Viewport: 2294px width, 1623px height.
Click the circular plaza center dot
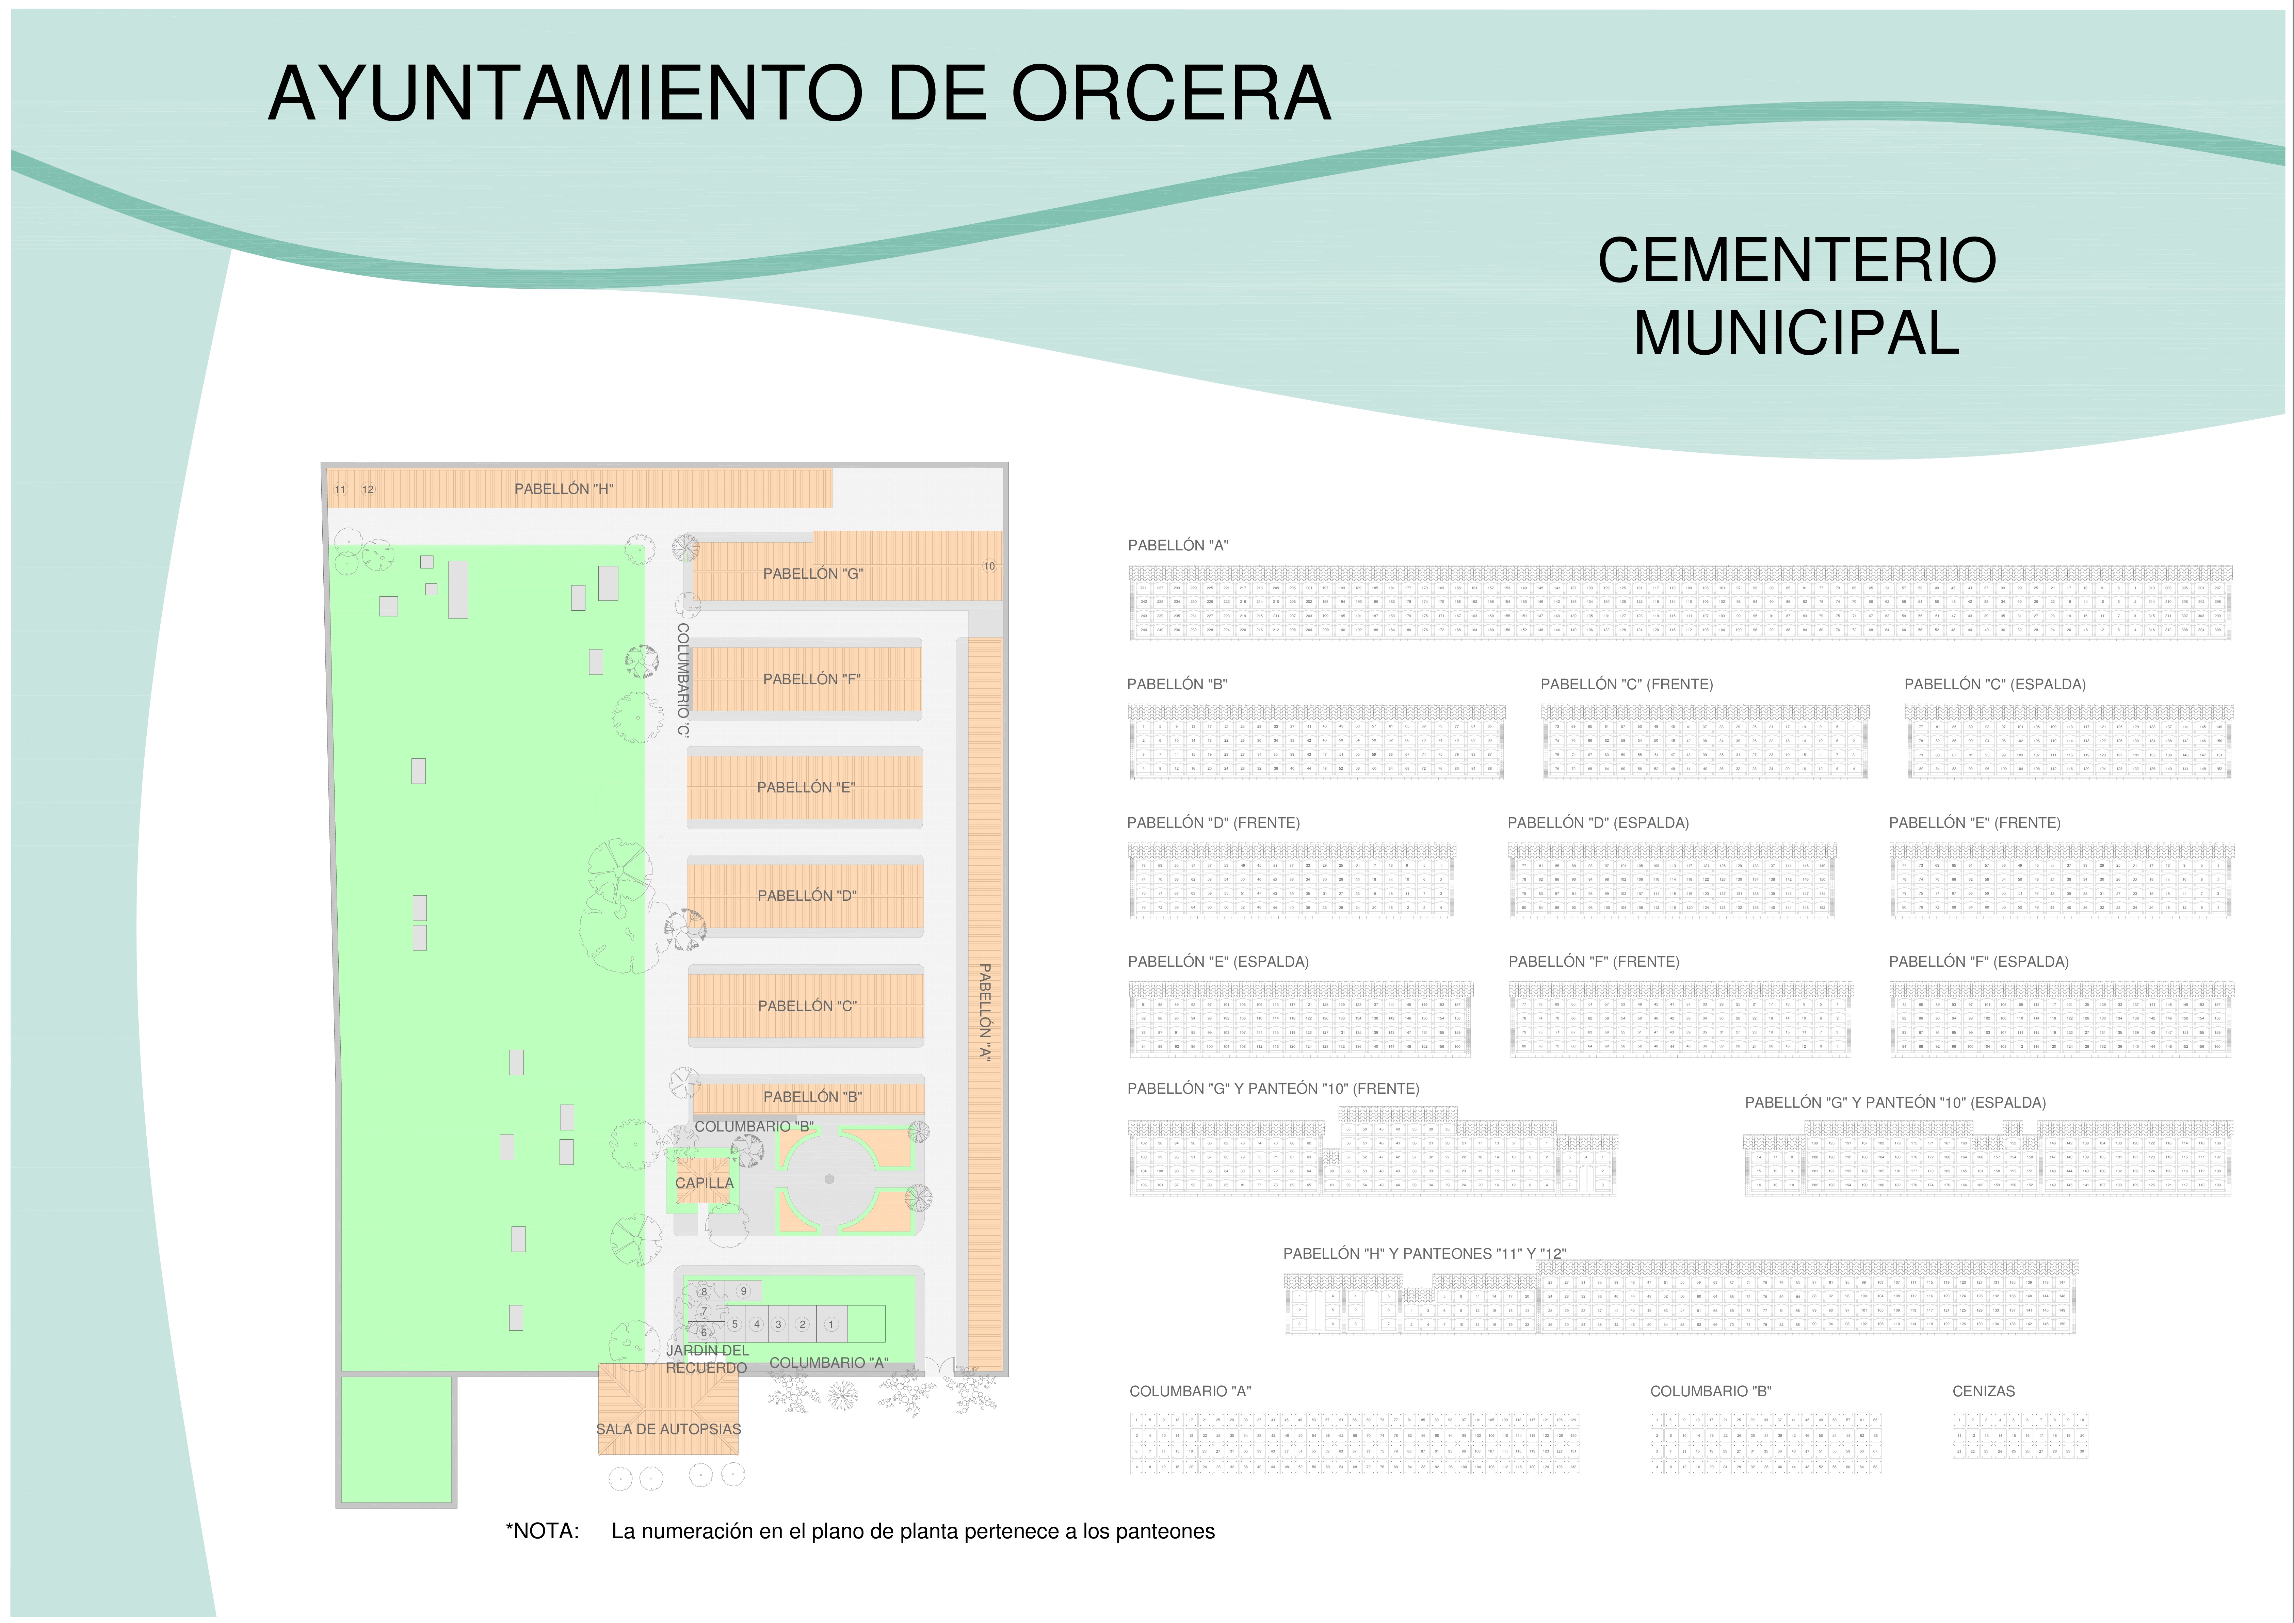coord(829,1179)
